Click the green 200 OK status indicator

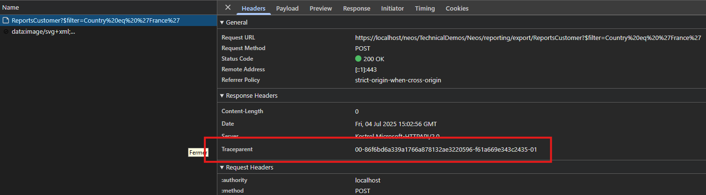(x=358, y=59)
